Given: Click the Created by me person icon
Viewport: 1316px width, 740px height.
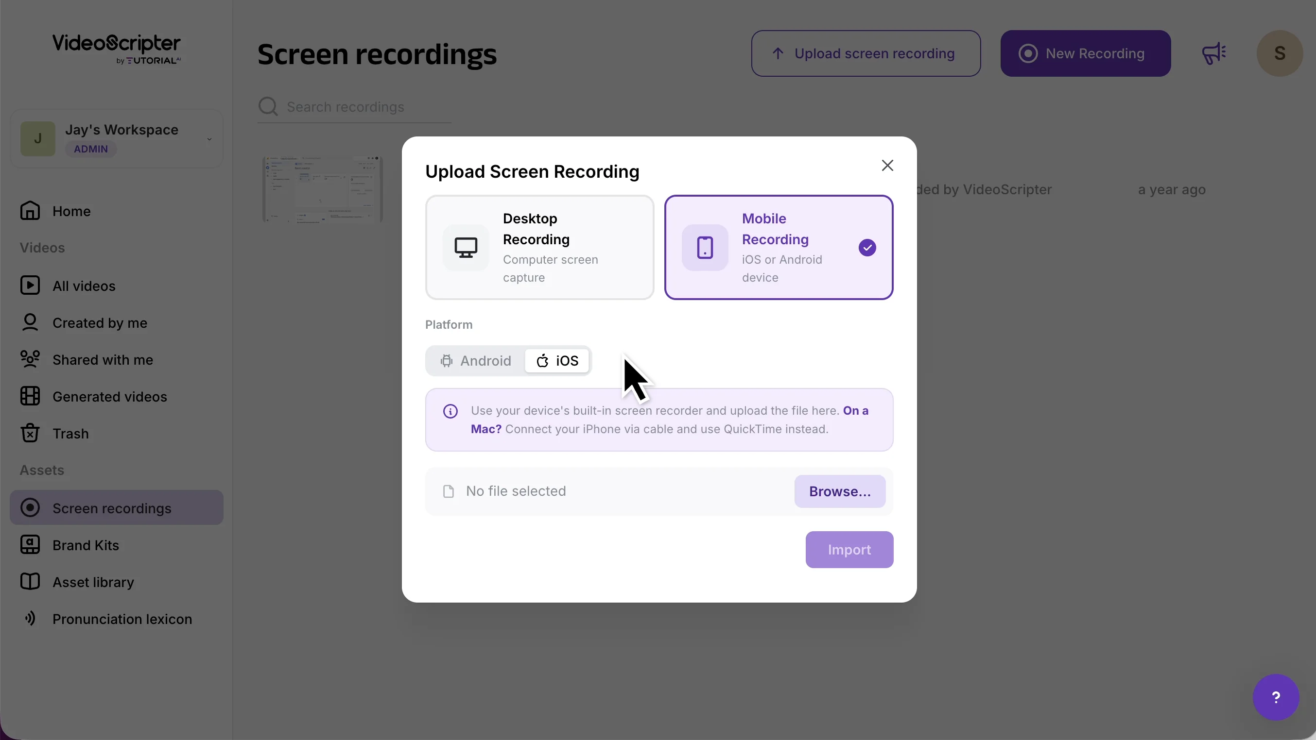Looking at the screenshot, I should click(30, 322).
